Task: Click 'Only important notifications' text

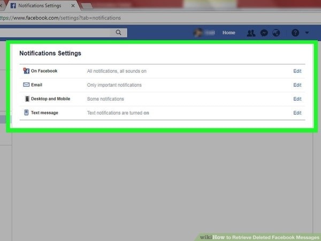Action: [114, 85]
